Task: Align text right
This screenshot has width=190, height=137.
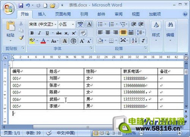Action: [x=116, y=32]
